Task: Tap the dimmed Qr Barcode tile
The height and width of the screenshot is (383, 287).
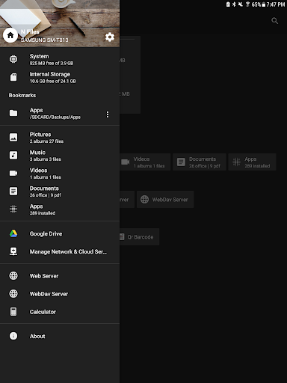Action: pos(139,237)
